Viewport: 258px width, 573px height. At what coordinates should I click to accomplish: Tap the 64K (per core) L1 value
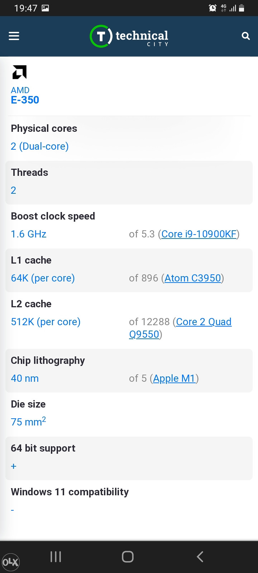[43, 278]
